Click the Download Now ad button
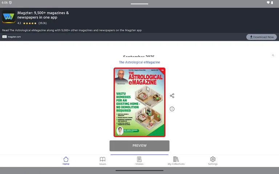The height and width of the screenshot is (174, 279). pos(262,37)
